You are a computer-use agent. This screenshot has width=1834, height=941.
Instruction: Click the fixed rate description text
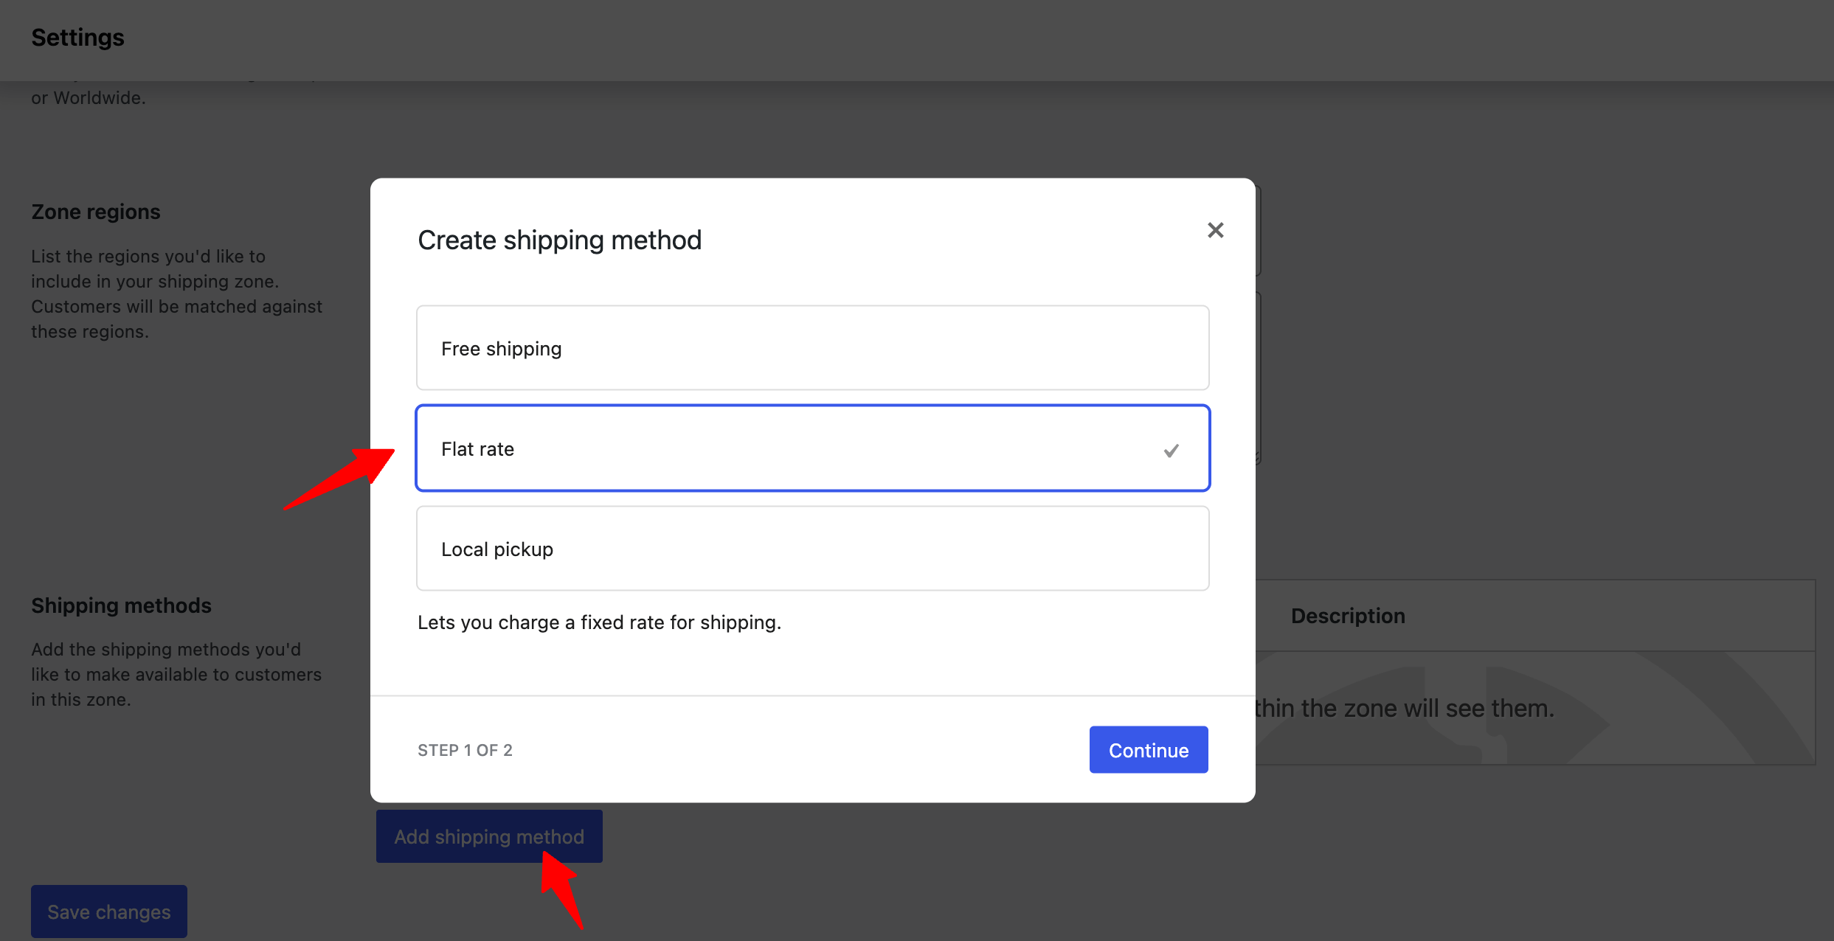click(599, 622)
